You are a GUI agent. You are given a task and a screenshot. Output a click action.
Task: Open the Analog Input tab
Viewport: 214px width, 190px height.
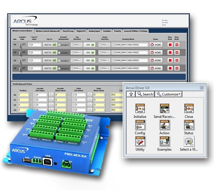(94, 31)
